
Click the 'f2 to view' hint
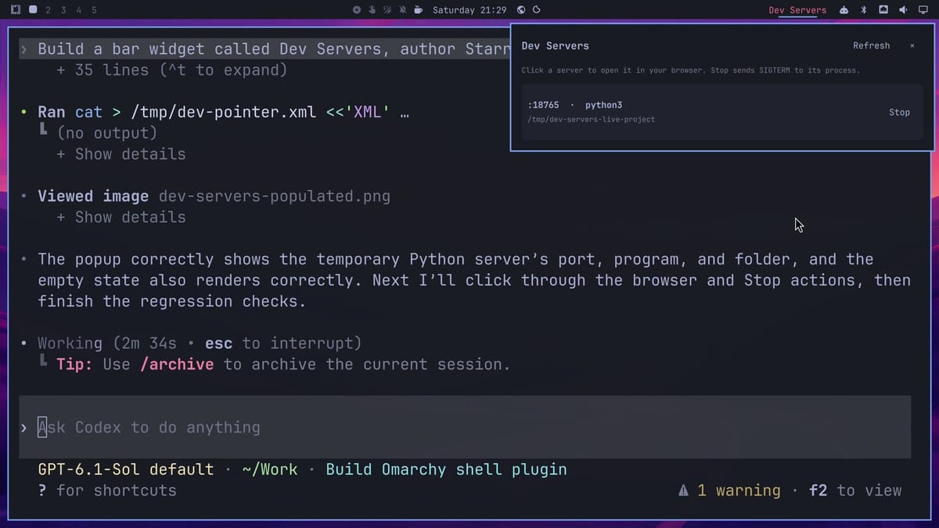pos(855,490)
